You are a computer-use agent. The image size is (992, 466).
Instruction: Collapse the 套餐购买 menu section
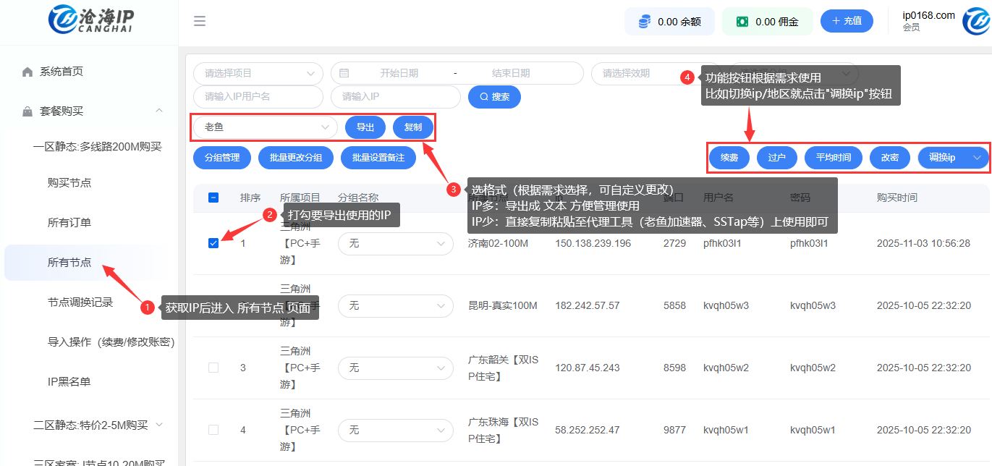click(x=159, y=111)
